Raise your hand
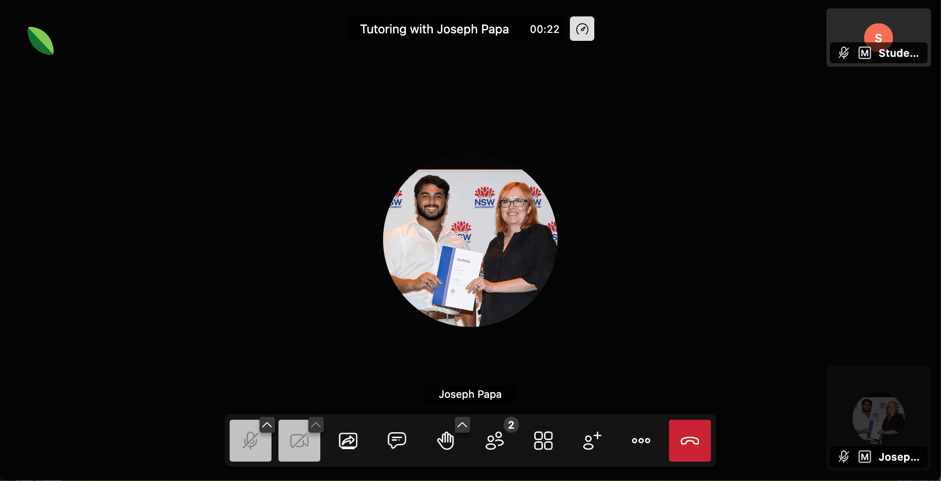This screenshot has width=941, height=481. click(445, 440)
